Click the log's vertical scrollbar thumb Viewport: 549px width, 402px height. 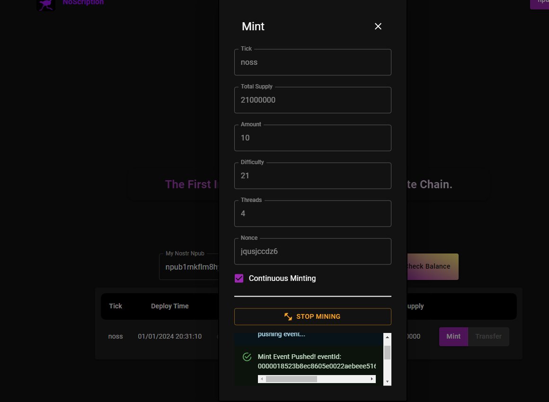387,352
